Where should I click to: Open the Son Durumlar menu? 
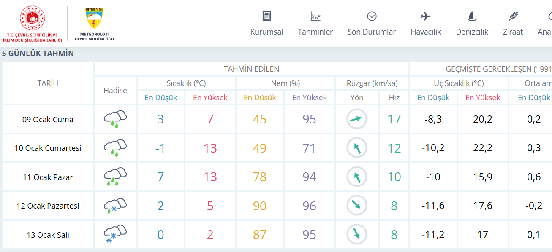click(372, 32)
